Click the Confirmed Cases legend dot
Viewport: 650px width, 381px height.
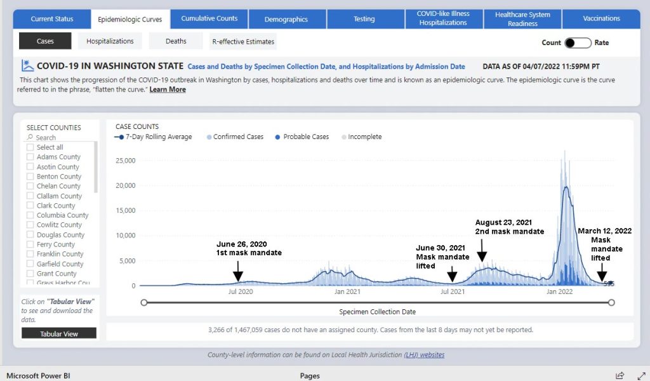209,137
